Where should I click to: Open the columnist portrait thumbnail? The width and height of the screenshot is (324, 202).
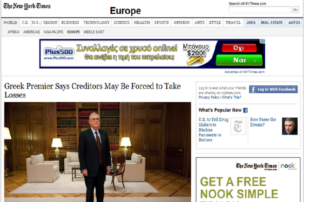289,126
